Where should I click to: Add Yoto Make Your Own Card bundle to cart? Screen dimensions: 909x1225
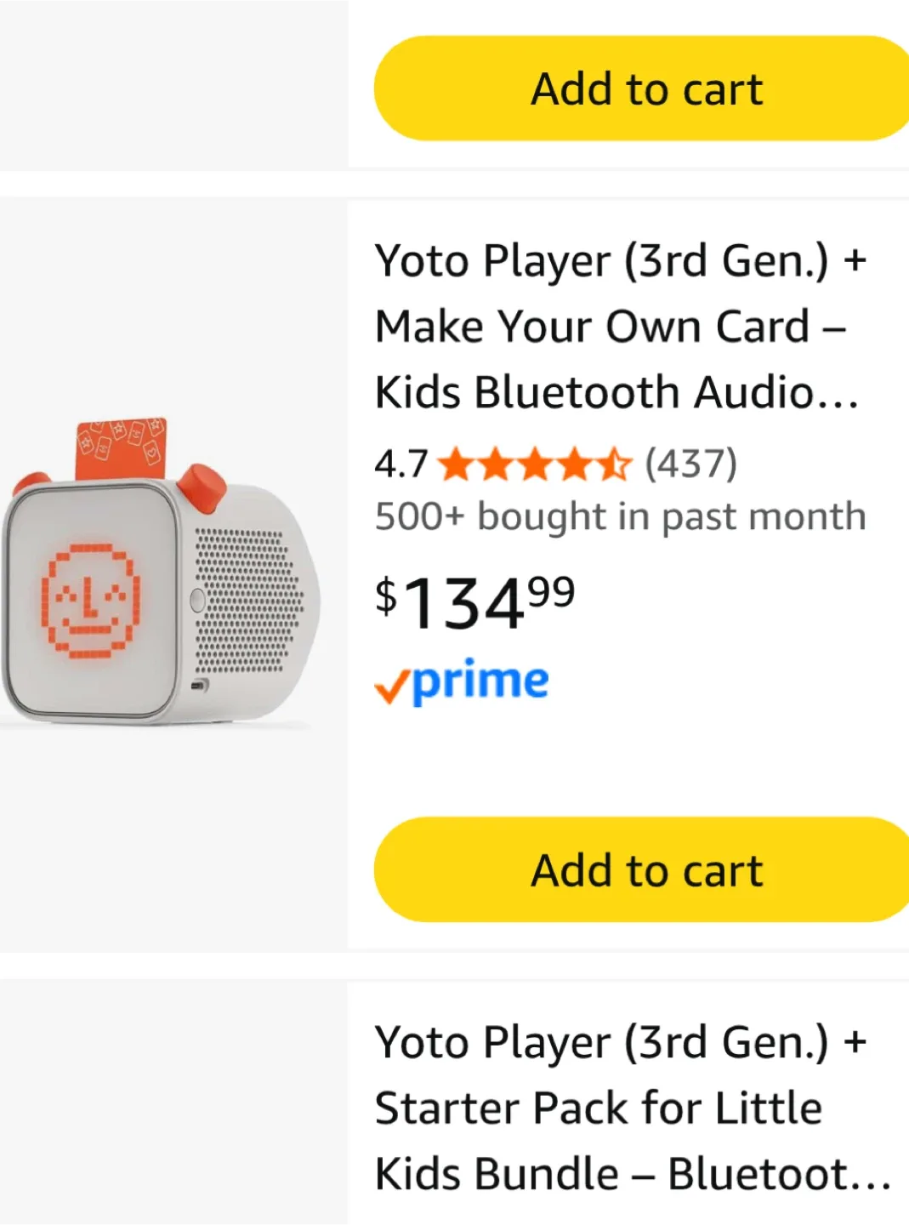click(646, 869)
